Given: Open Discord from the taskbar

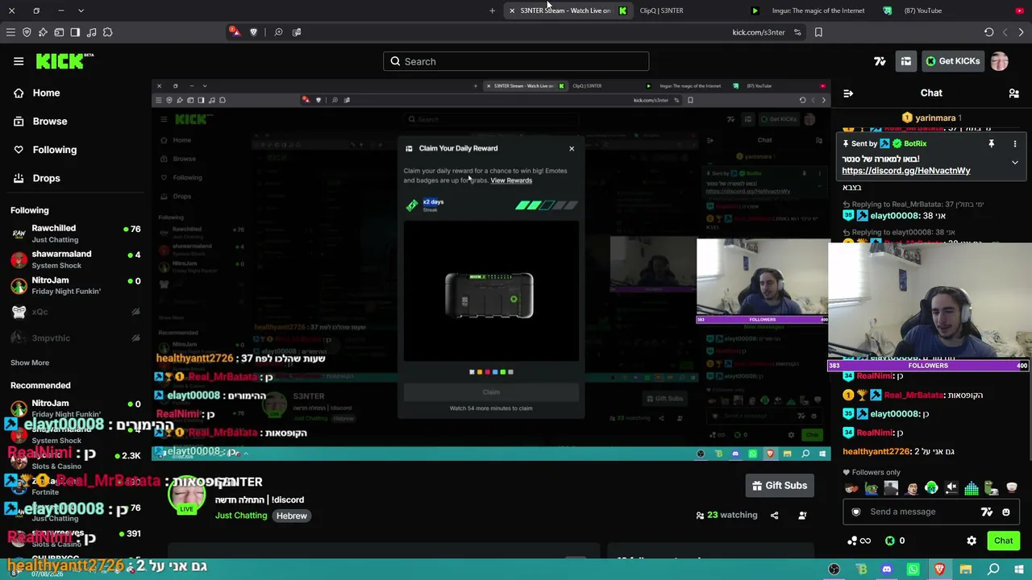Looking at the screenshot, I should click(887, 570).
